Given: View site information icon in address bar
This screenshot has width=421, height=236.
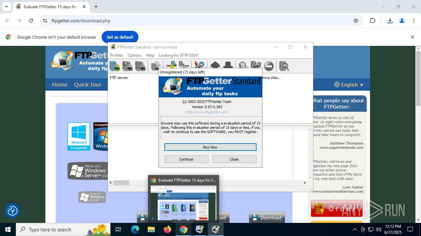Looking at the screenshot, I should point(45,21).
